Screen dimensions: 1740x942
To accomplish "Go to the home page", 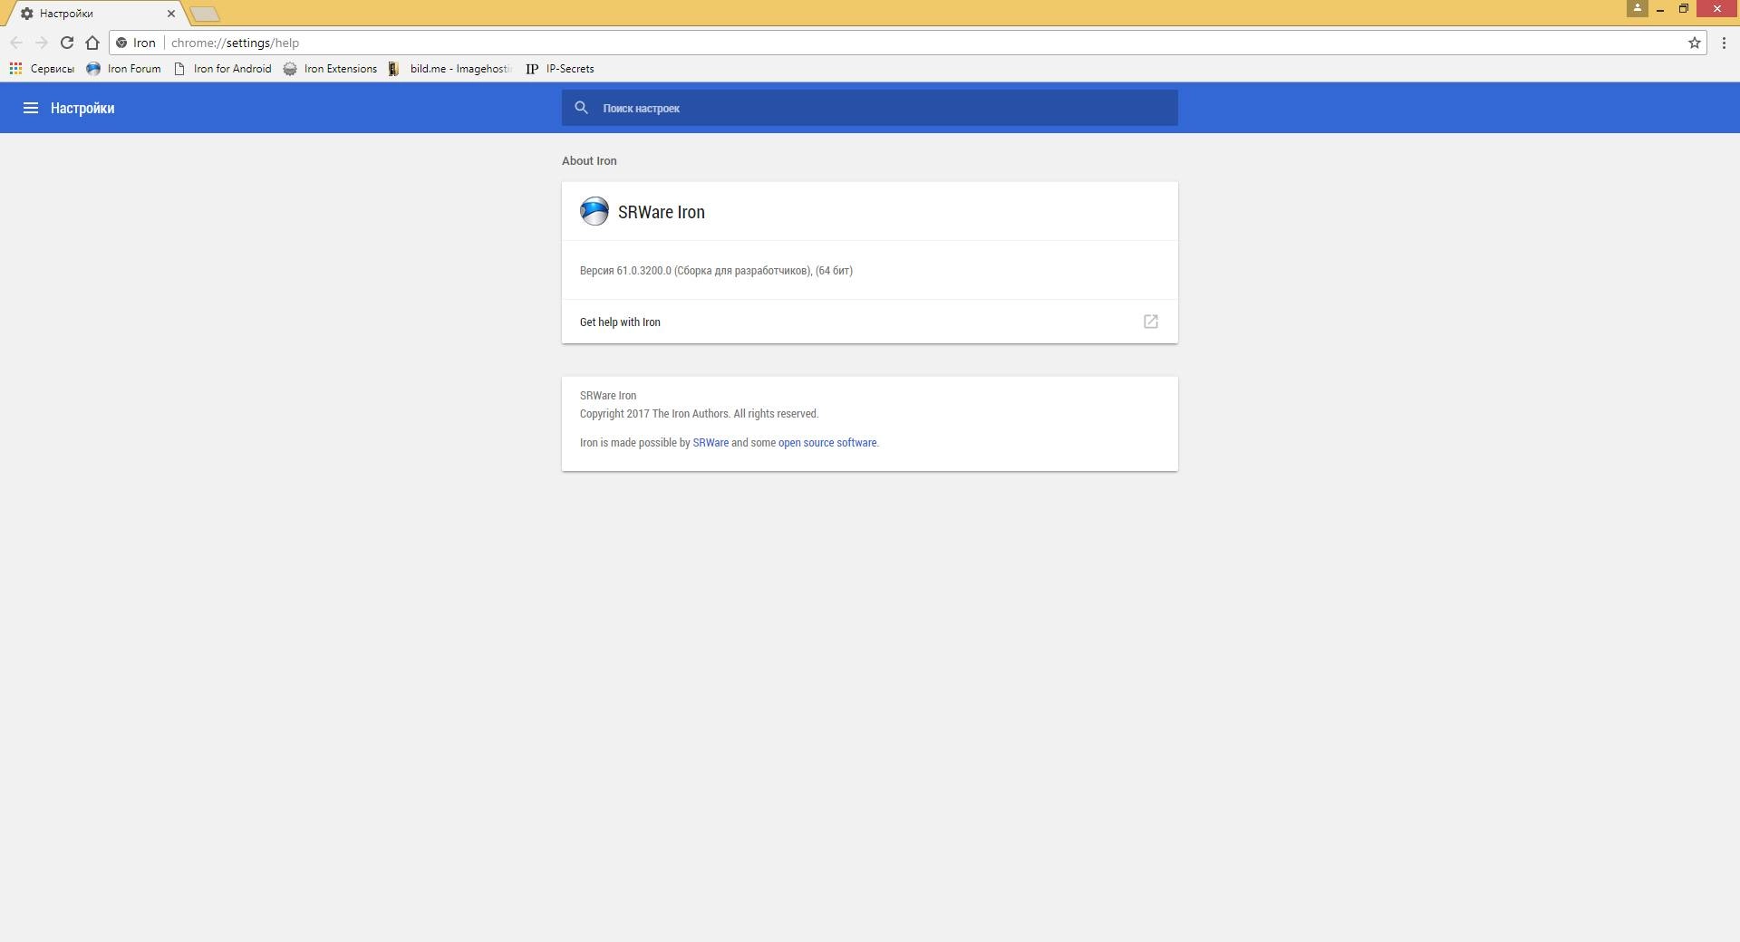I will 92,43.
